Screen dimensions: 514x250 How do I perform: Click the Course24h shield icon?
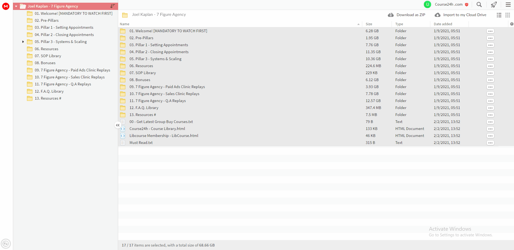click(467, 5)
